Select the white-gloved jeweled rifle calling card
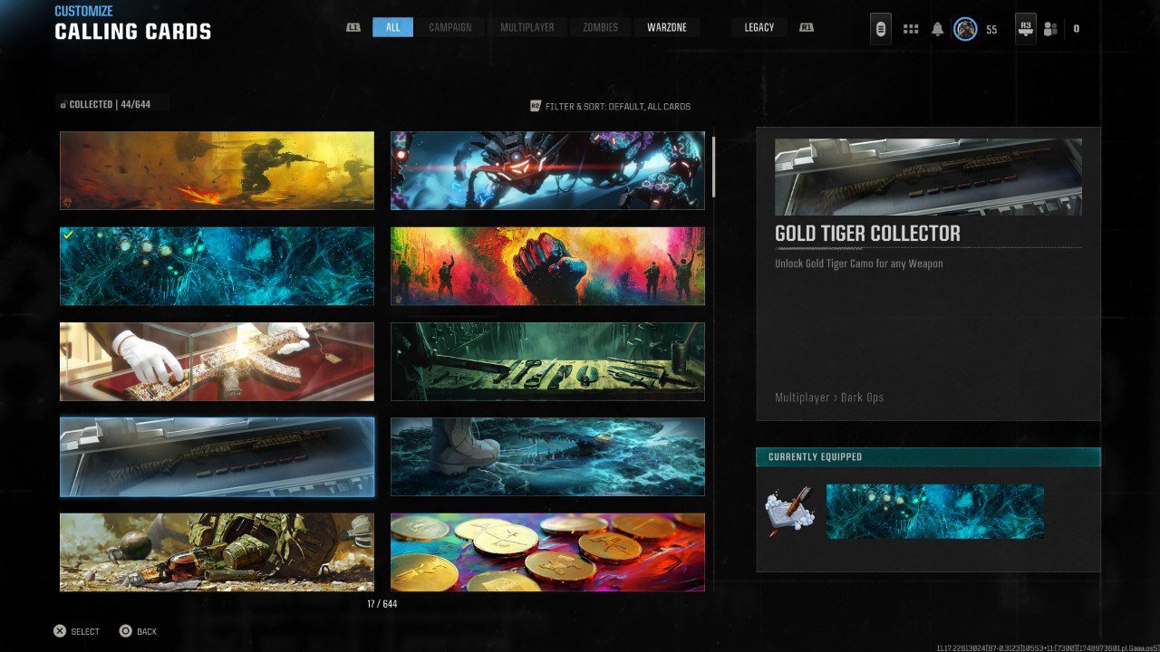 217,361
